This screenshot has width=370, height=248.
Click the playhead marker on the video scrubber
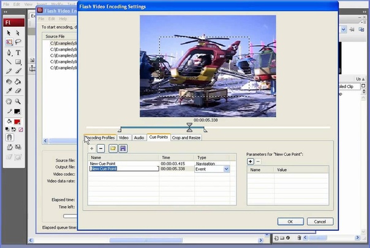coord(189,128)
